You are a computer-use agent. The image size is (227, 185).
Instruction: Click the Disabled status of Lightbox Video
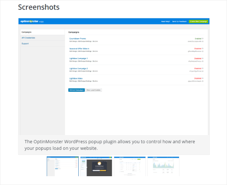198,78
